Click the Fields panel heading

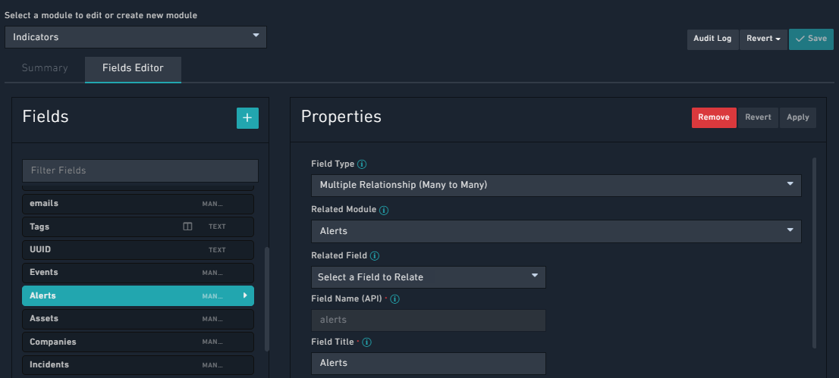click(46, 117)
